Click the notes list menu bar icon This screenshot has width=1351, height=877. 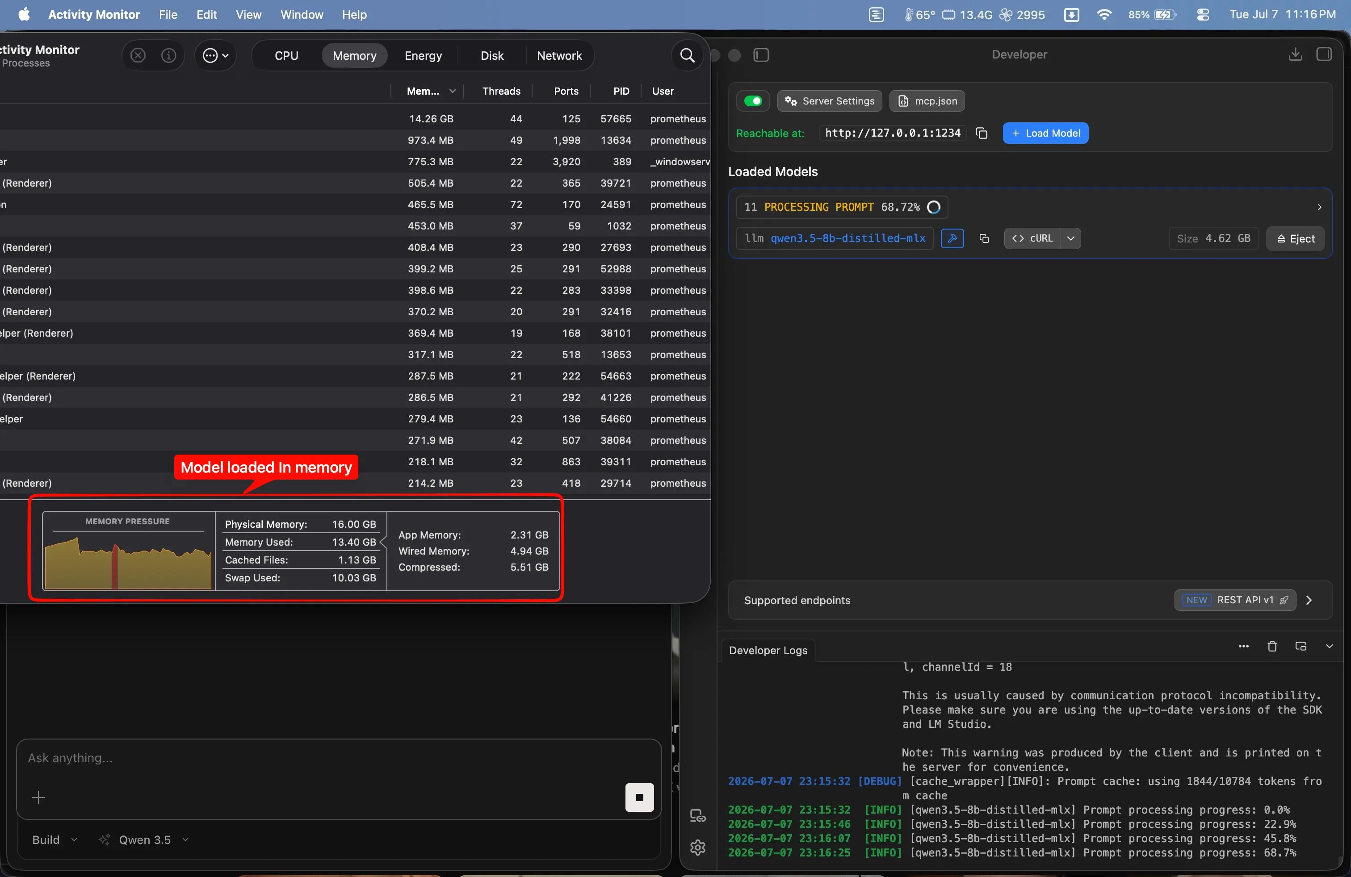point(876,15)
